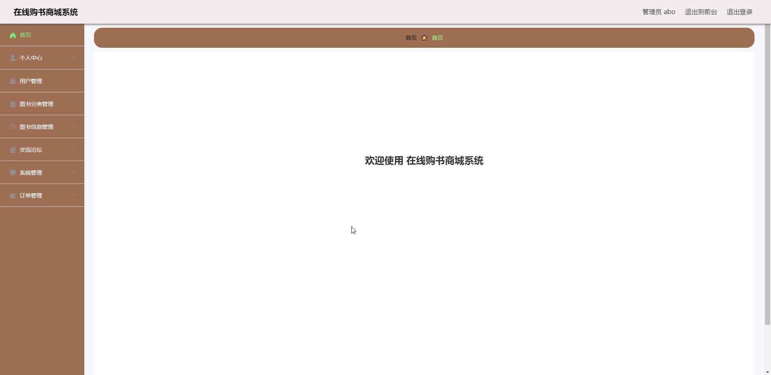Click the green 首页 current breadcrumb
Image resolution: width=771 pixels, height=375 pixels.
pyautogui.click(x=437, y=38)
